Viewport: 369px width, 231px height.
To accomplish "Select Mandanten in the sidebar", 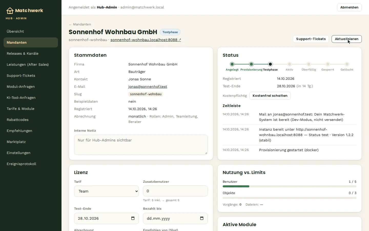I will [x=31, y=42].
